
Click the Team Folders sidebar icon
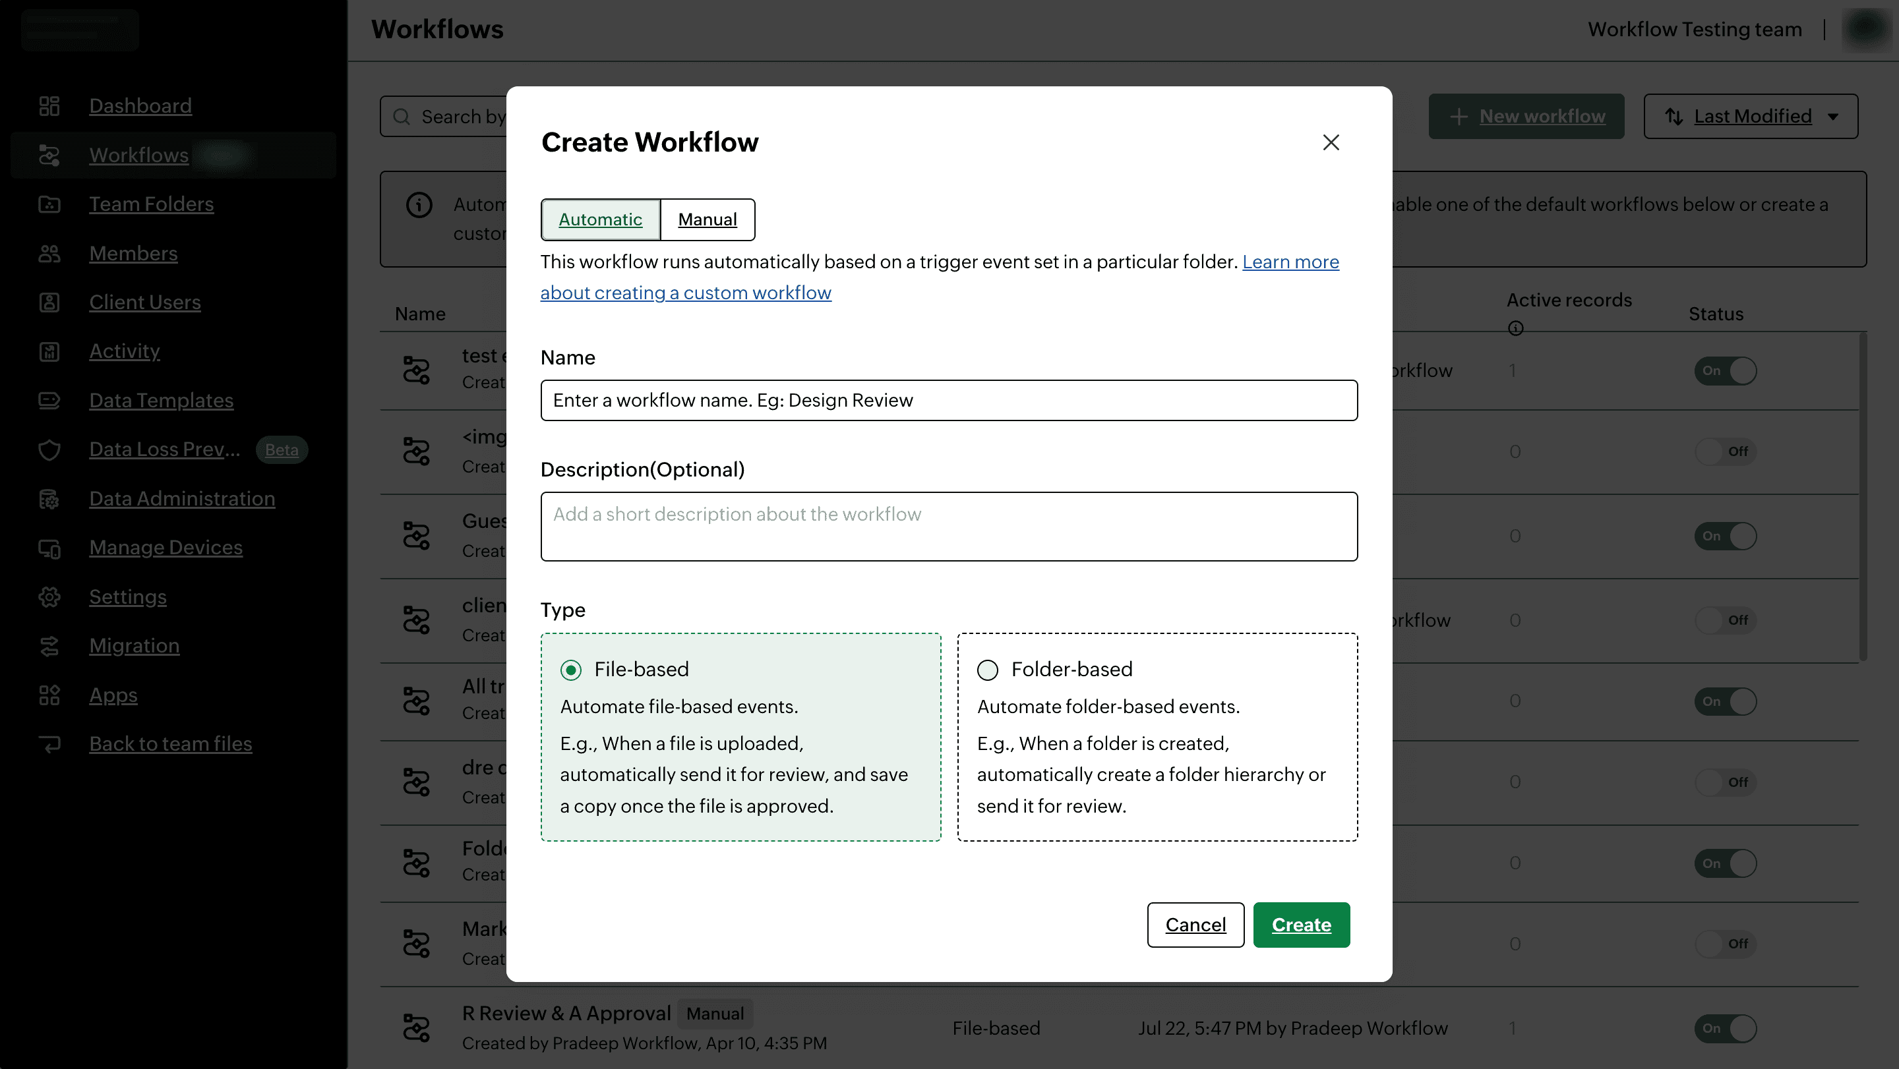pos(49,204)
